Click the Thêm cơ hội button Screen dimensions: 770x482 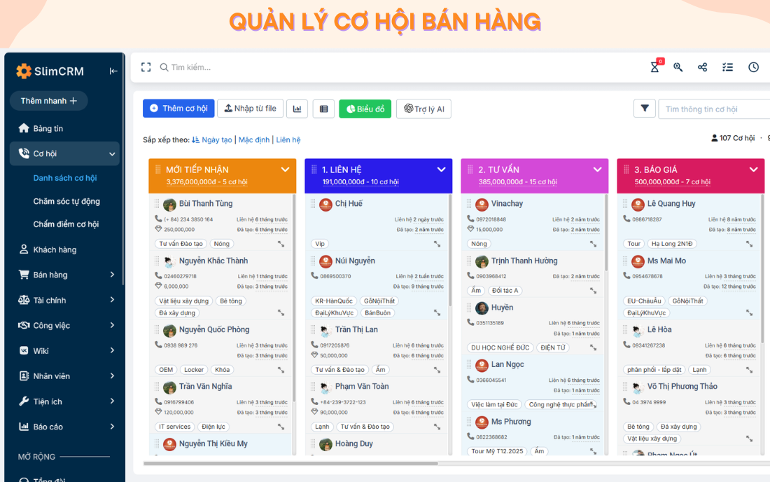pyautogui.click(x=178, y=108)
